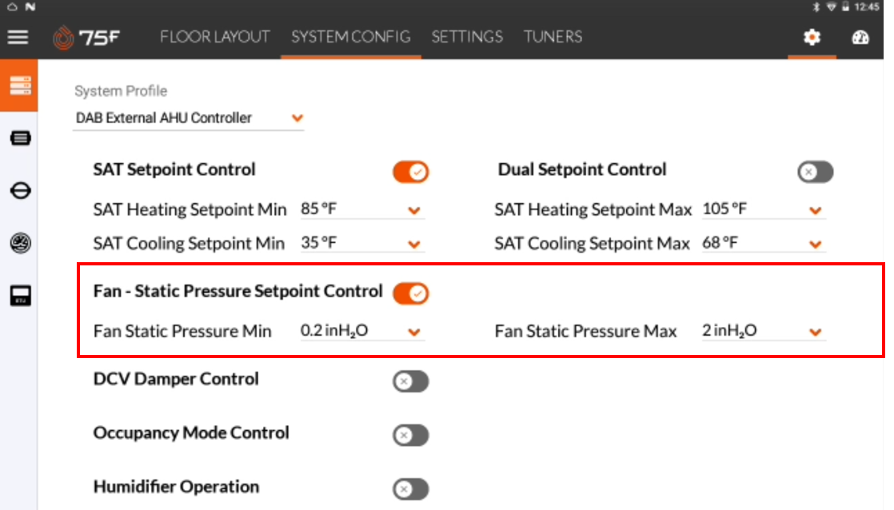This screenshot has width=894, height=510.
Task: Click the CCU device icon in sidebar
Action: 18,137
